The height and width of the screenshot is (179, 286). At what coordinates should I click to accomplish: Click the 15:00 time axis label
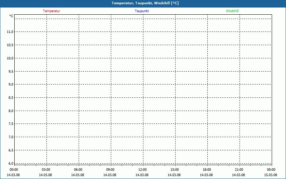(175, 170)
